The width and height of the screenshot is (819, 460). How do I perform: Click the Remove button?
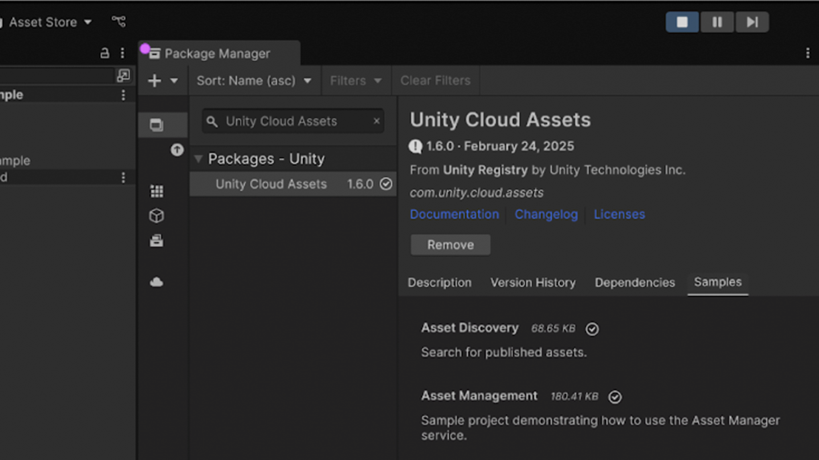pos(450,245)
